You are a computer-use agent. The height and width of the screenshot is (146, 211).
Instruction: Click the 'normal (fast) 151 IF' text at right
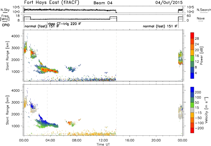click(x=160, y=26)
